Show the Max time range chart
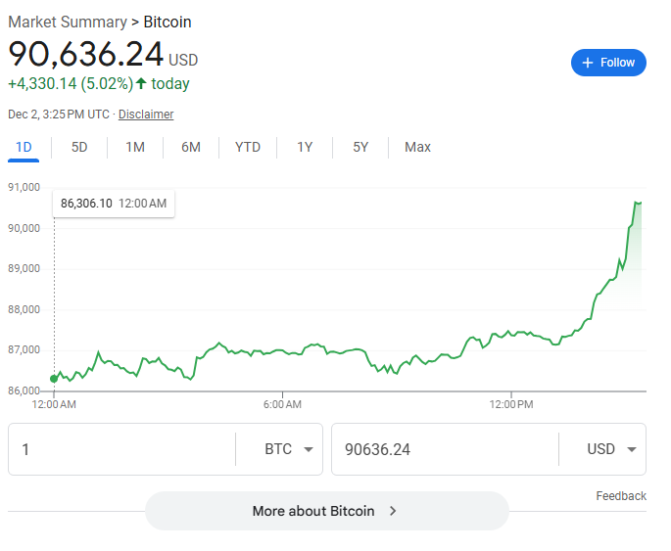 [417, 147]
